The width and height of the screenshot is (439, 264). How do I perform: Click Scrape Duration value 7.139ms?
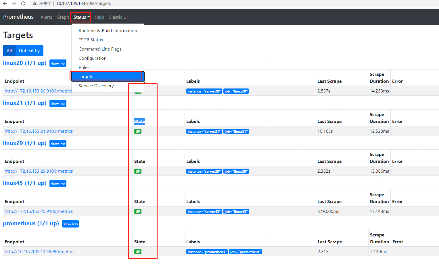(x=378, y=252)
